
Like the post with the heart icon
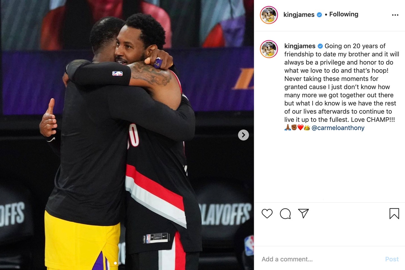point(267,214)
